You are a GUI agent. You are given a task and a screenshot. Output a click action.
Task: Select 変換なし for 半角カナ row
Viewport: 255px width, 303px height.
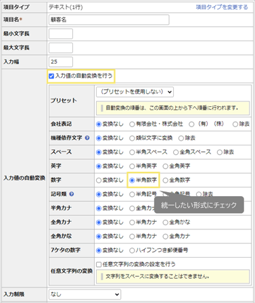[x=99, y=208]
